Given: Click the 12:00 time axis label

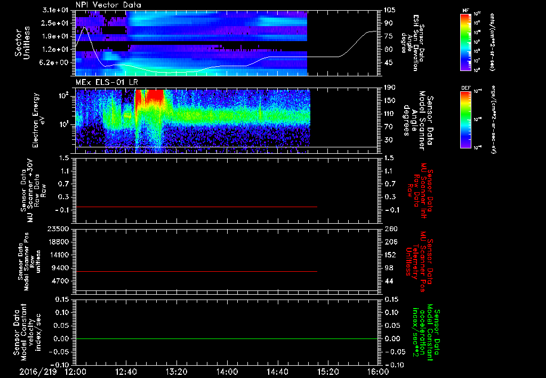Looking at the screenshot, I should click(76, 372).
